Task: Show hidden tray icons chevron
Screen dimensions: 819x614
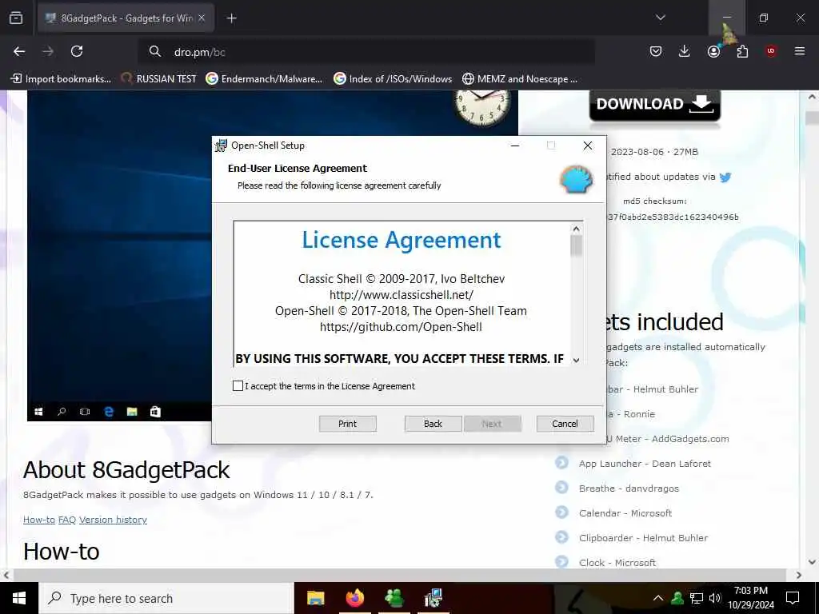Action: [x=658, y=598]
